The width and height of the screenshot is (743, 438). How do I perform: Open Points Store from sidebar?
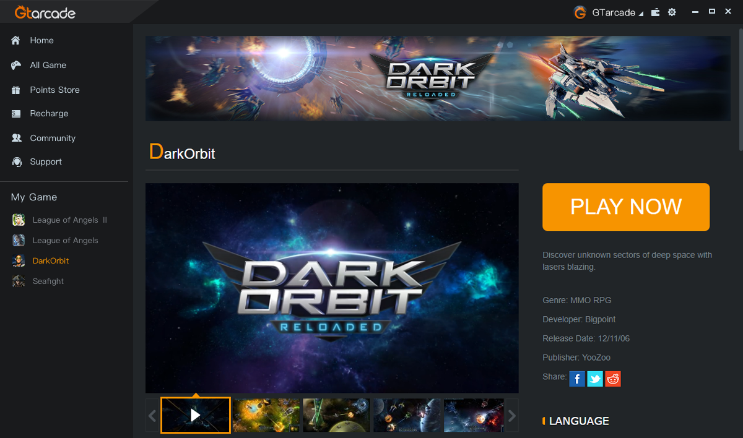[54, 90]
